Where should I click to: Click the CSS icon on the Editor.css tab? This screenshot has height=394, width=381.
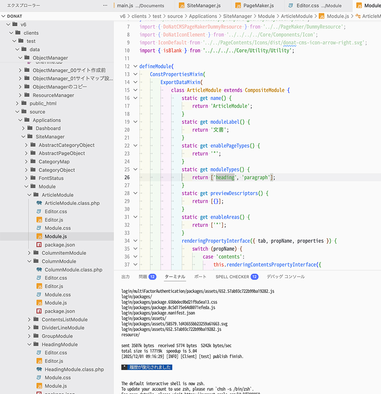291,6
